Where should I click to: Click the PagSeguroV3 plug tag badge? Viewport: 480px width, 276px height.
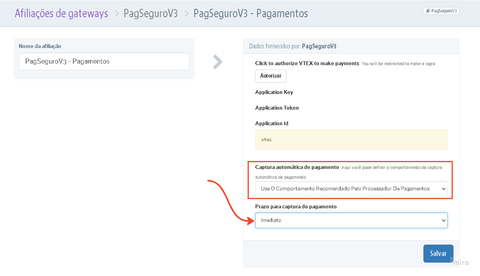coord(441,11)
